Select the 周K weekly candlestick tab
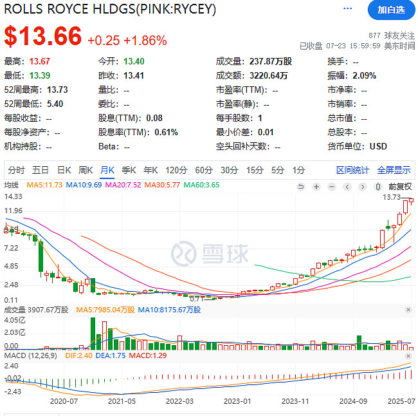The width and height of the screenshot is (418, 416). tap(86, 170)
